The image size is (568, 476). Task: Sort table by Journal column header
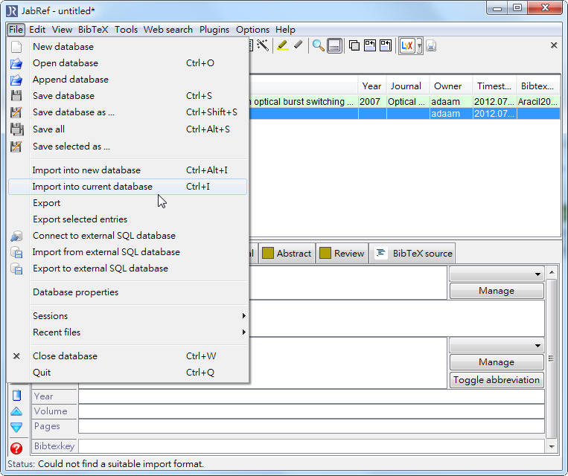(x=408, y=86)
